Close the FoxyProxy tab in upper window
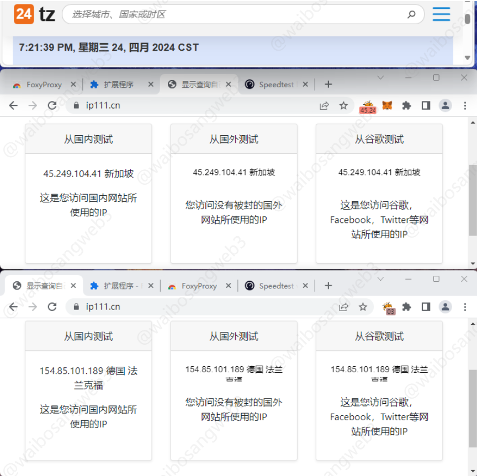 73,84
